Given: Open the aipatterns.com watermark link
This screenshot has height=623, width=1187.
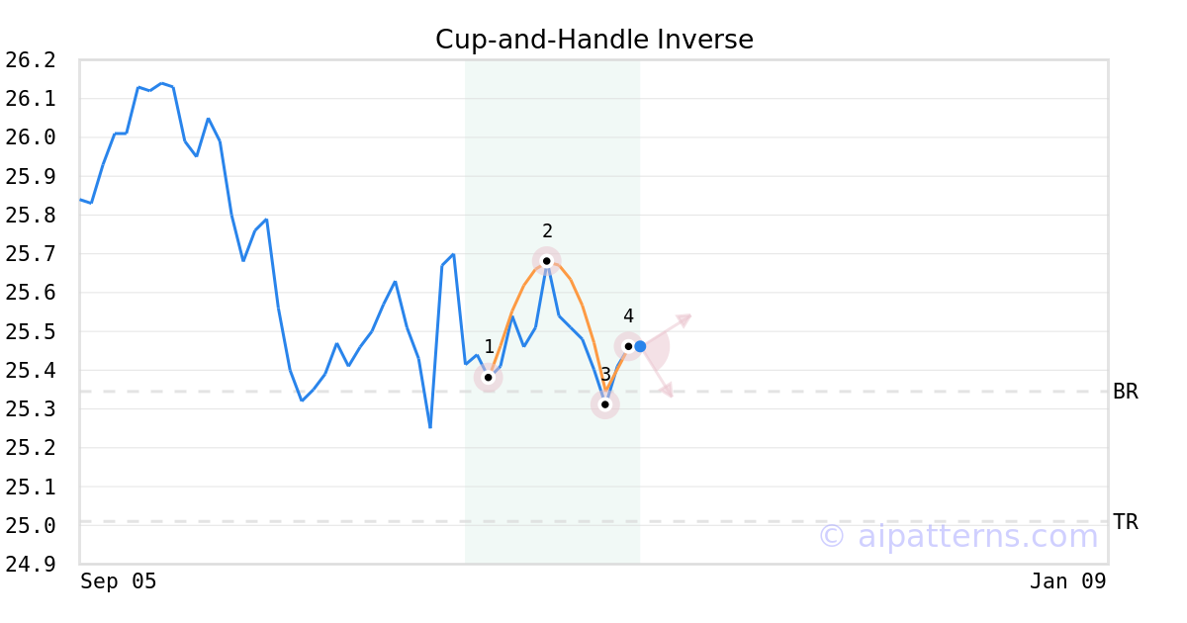Looking at the screenshot, I should (958, 536).
